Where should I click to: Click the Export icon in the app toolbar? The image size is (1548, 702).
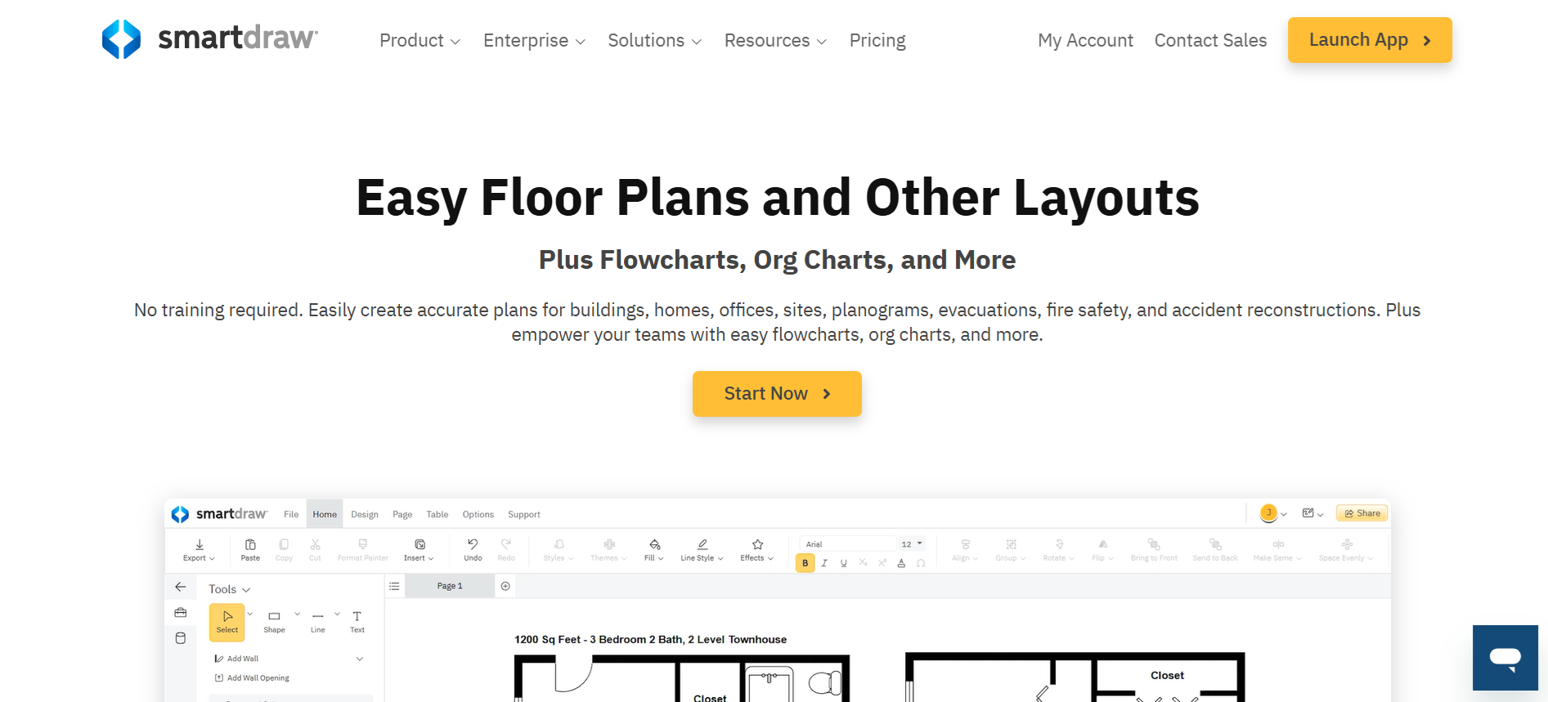tap(199, 544)
